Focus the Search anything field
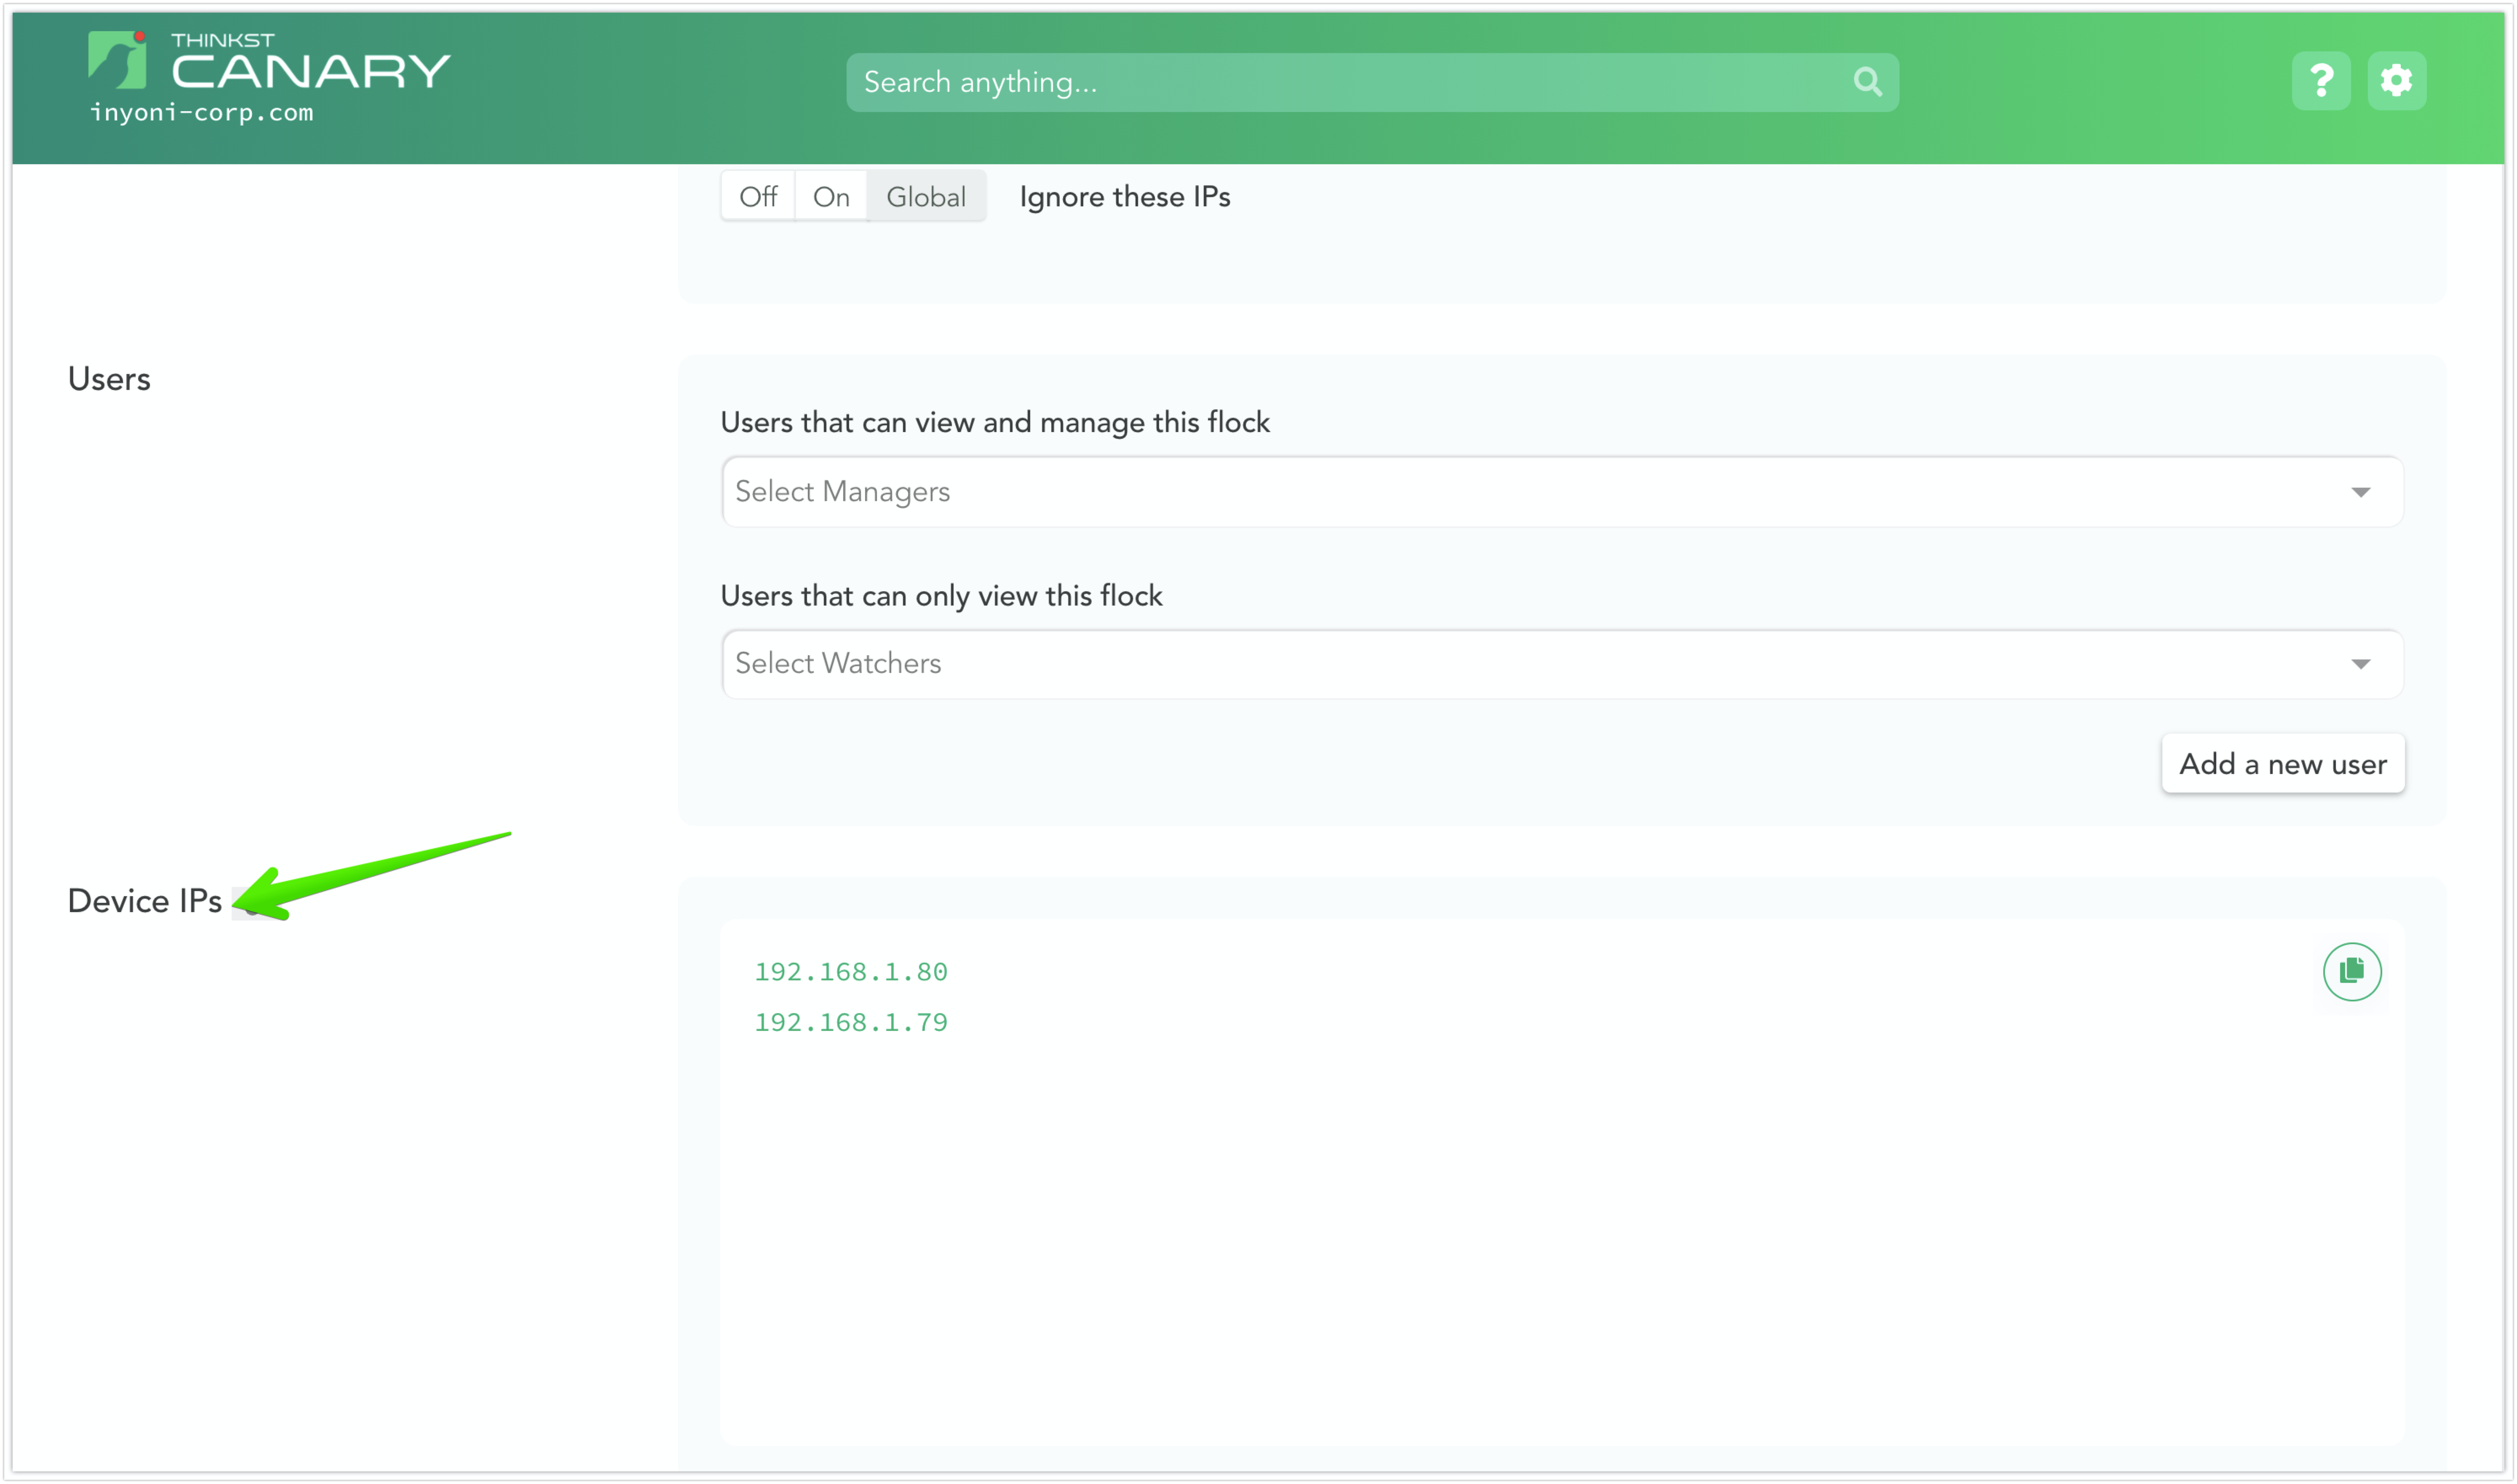The height and width of the screenshot is (1484, 2517). tap(1372, 82)
